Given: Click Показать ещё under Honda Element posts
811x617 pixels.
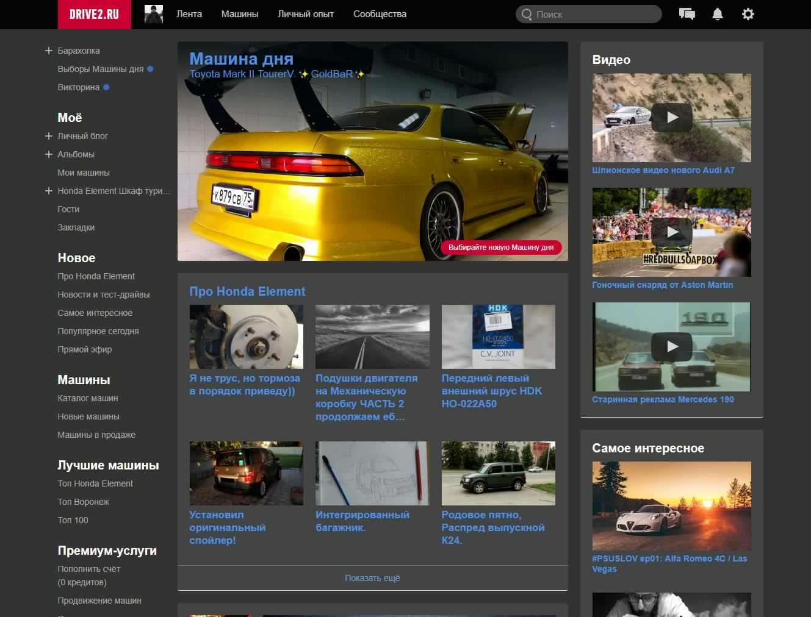Looking at the screenshot, I should point(372,578).
